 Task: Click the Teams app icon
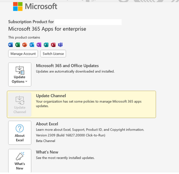tap(60, 45)
